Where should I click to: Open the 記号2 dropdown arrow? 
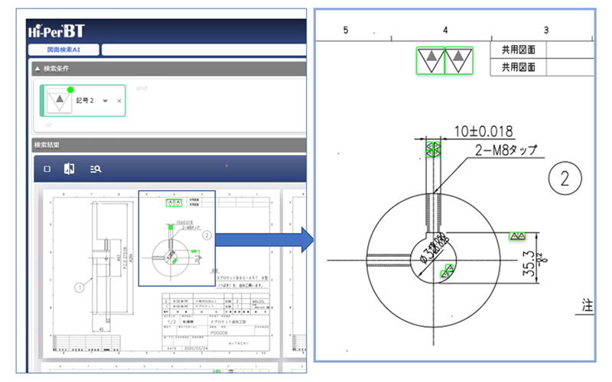pos(105,101)
